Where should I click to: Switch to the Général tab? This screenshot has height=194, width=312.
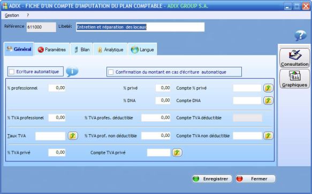pos(19,49)
